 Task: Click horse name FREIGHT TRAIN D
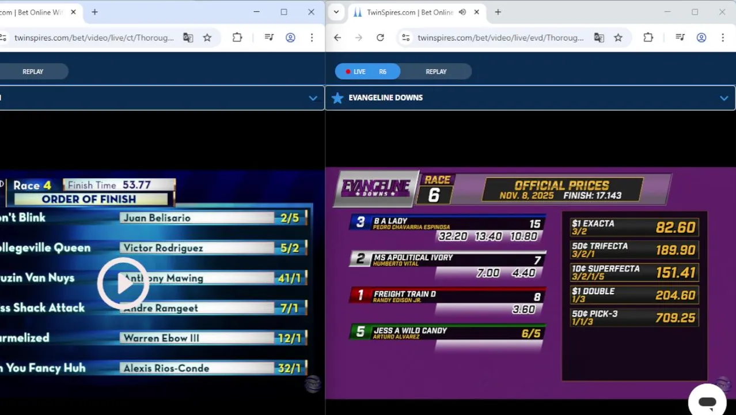point(405,294)
